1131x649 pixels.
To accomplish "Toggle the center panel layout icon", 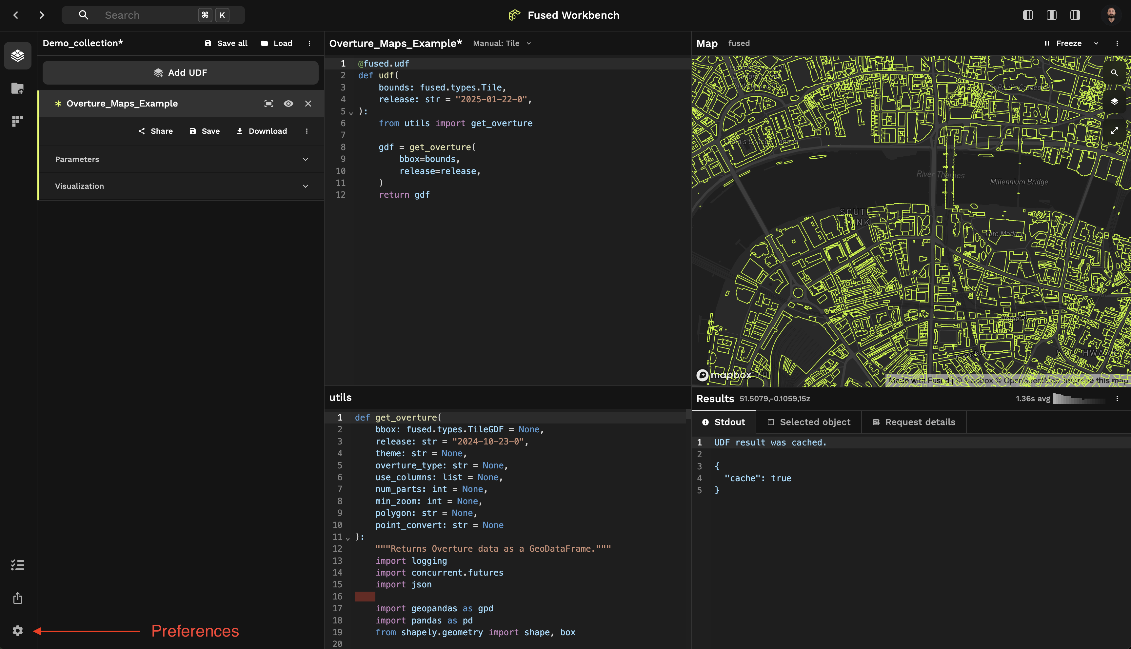I will pos(1052,15).
